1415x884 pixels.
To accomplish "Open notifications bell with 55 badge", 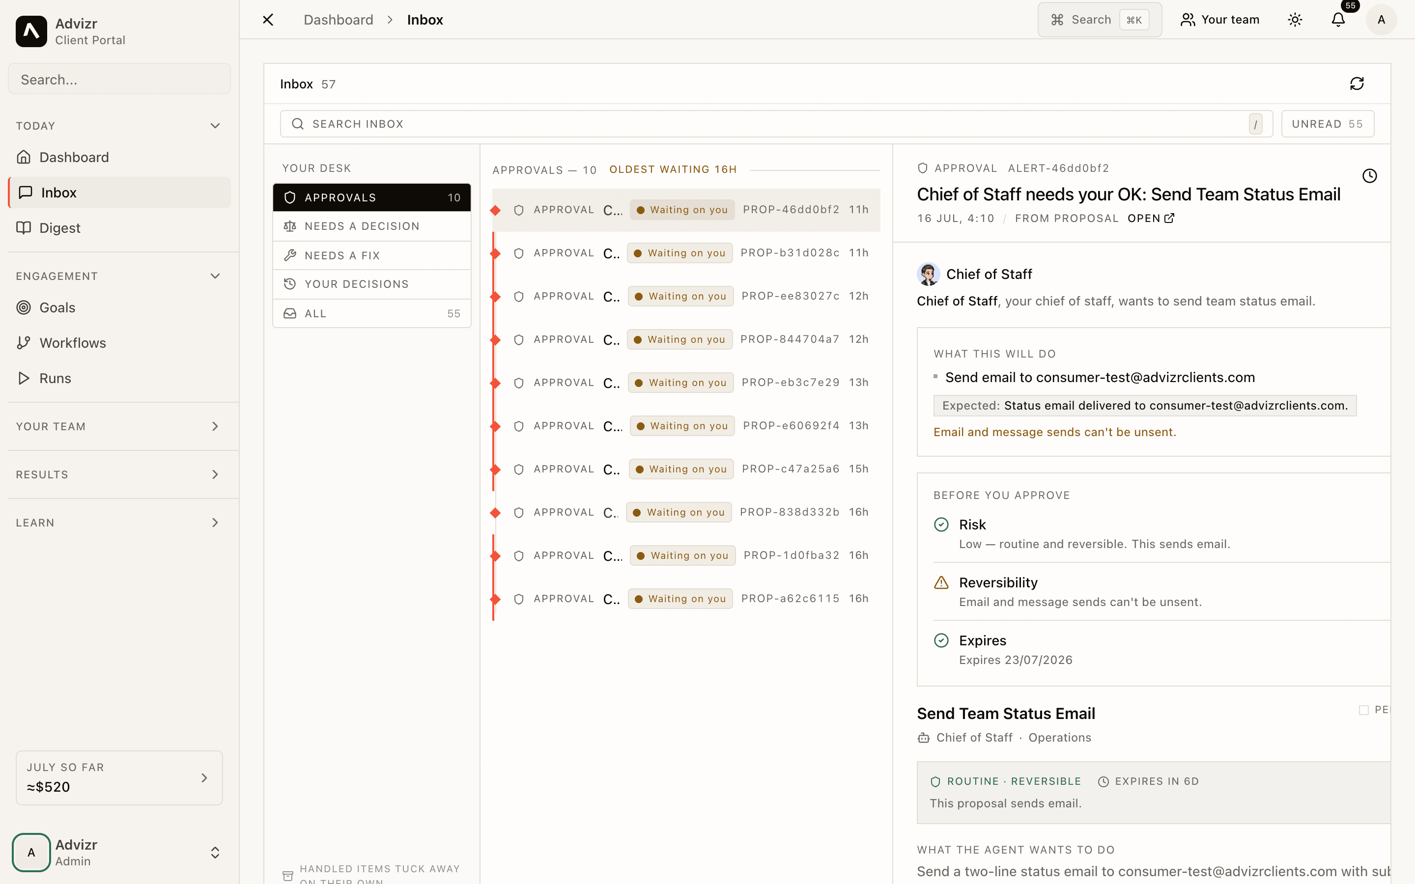I will coord(1338,20).
